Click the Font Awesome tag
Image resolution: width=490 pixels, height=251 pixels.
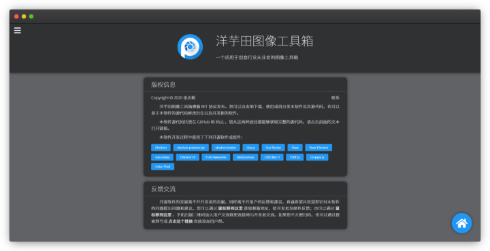pyautogui.click(x=216, y=157)
